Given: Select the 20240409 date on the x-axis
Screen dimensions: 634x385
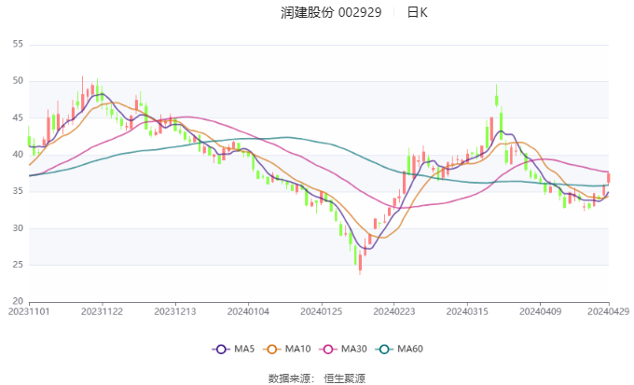Looking at the screenshot, I should pyautogui.click(x=537, y=311).
